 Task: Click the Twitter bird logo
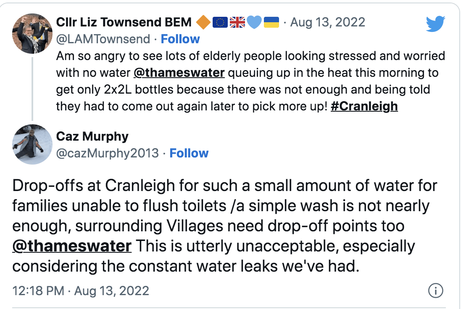(435, 24)
